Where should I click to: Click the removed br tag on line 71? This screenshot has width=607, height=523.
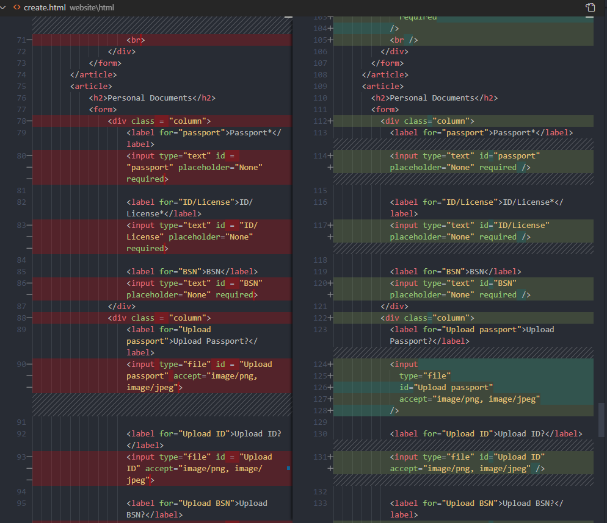coord(136,40)
